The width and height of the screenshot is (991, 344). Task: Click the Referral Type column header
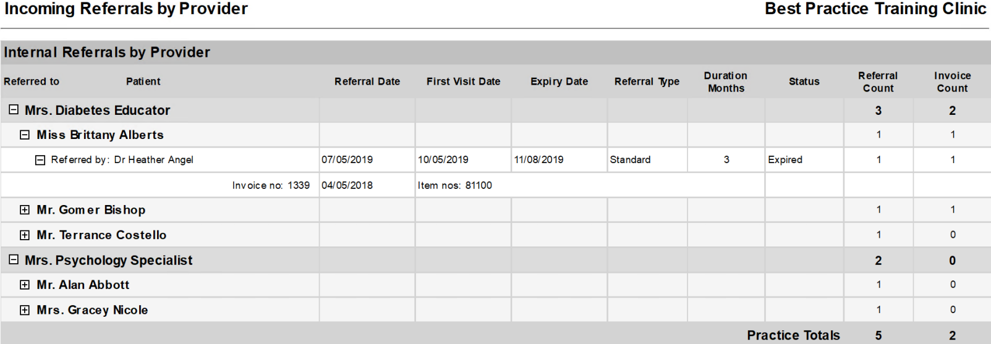pos(647,82)
